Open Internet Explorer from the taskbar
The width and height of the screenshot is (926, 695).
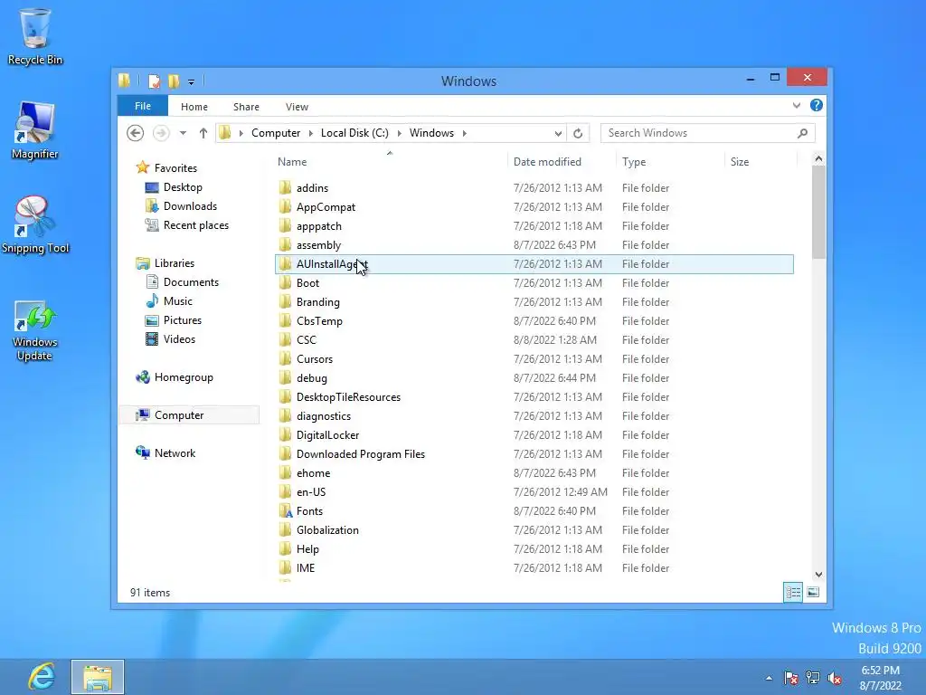click(x=42, y=677)
